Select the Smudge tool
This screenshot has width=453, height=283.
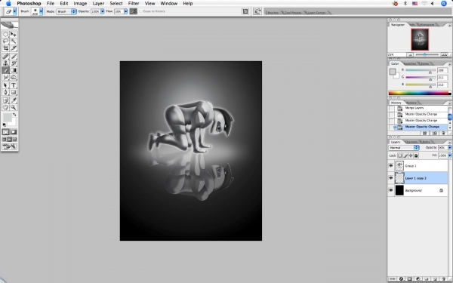point(5,77)
